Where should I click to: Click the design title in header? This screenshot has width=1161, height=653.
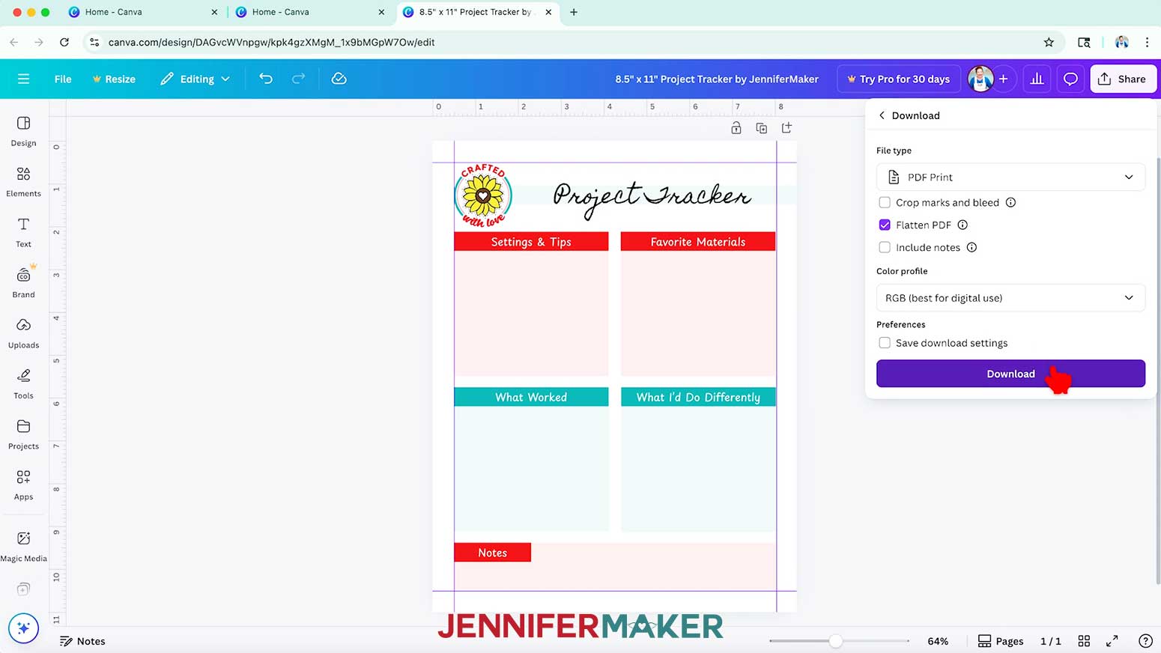717,79
